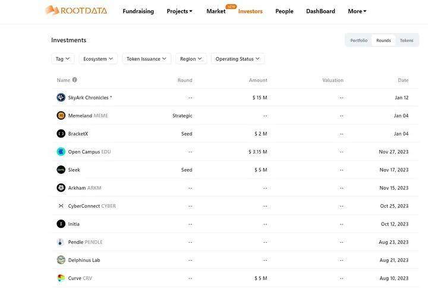Open the Arkham ARKM project link
The image size is (428, 288).
point(84,187)
